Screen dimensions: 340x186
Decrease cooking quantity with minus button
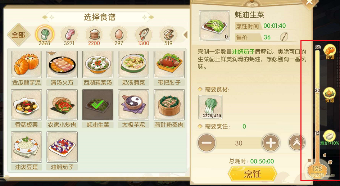click(207, 143)
